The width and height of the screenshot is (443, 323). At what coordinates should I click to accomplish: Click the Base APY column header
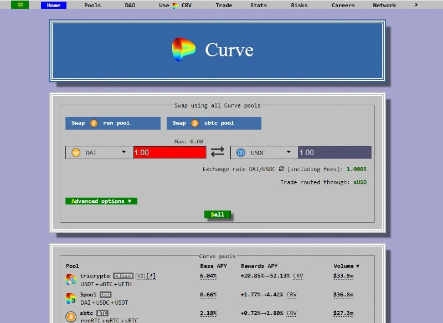[213, 266]
